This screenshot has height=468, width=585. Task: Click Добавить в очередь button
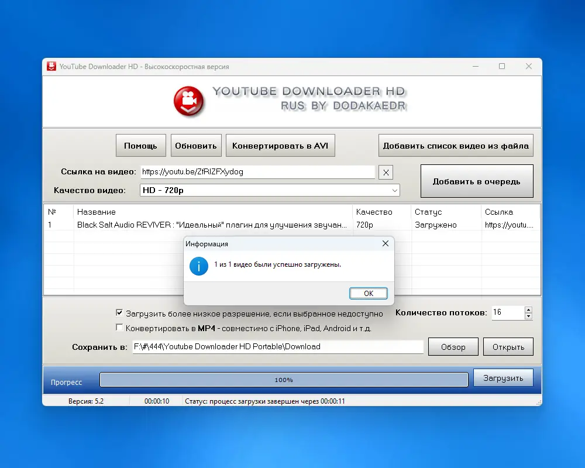(x=476, y=181)
